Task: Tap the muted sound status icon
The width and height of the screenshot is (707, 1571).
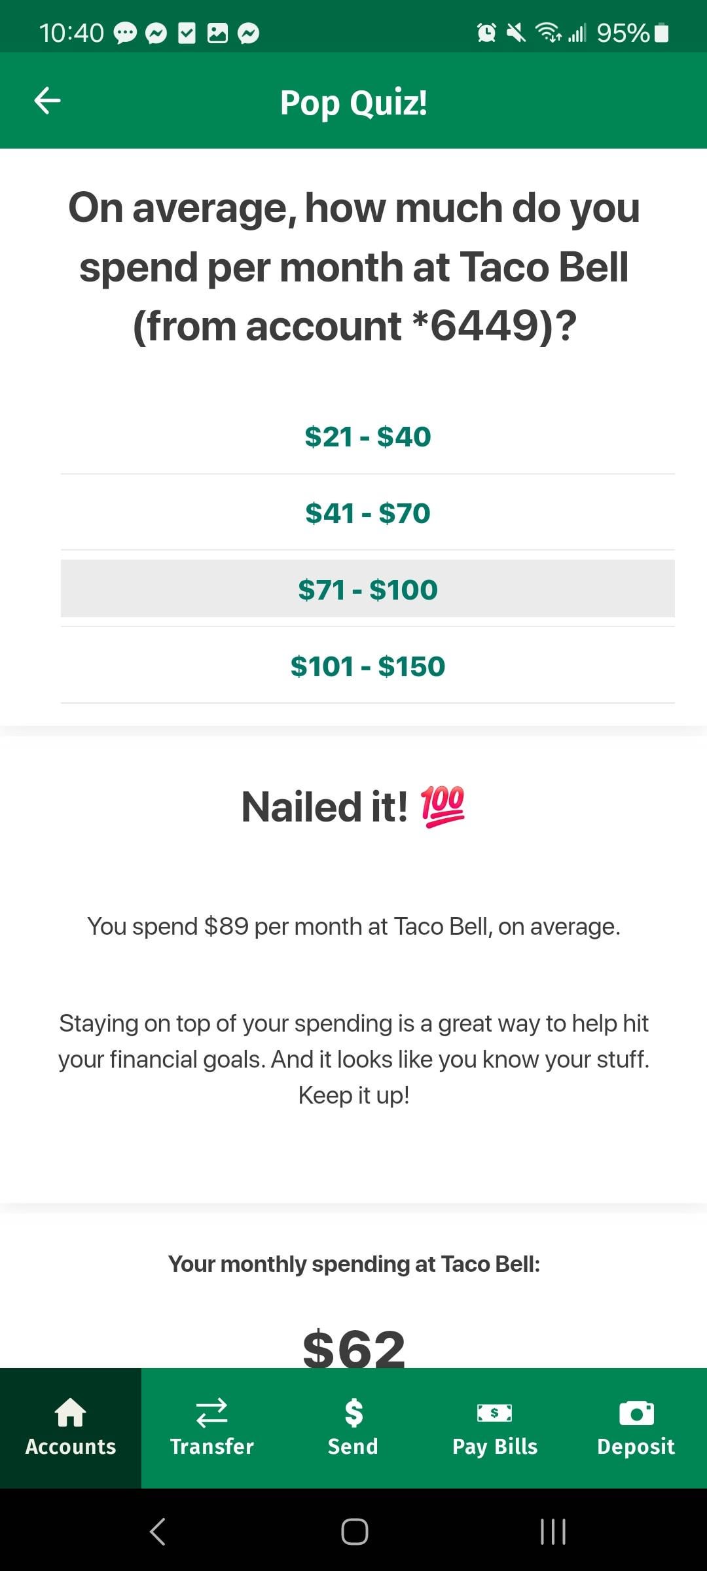Action: point(516,32)
